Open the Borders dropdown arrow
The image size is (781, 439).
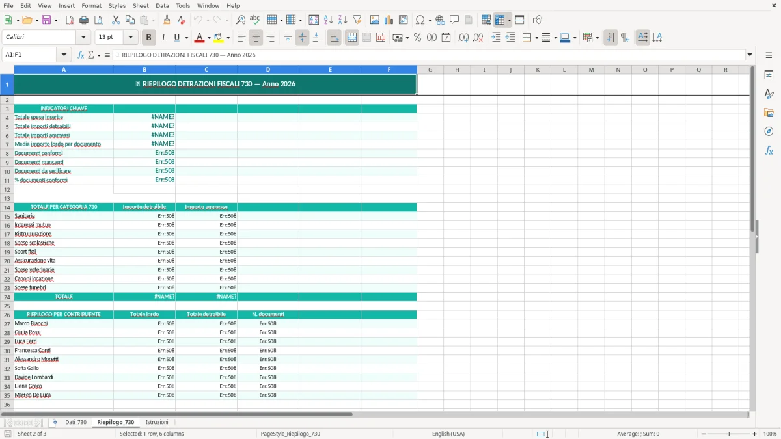(536, 38)
